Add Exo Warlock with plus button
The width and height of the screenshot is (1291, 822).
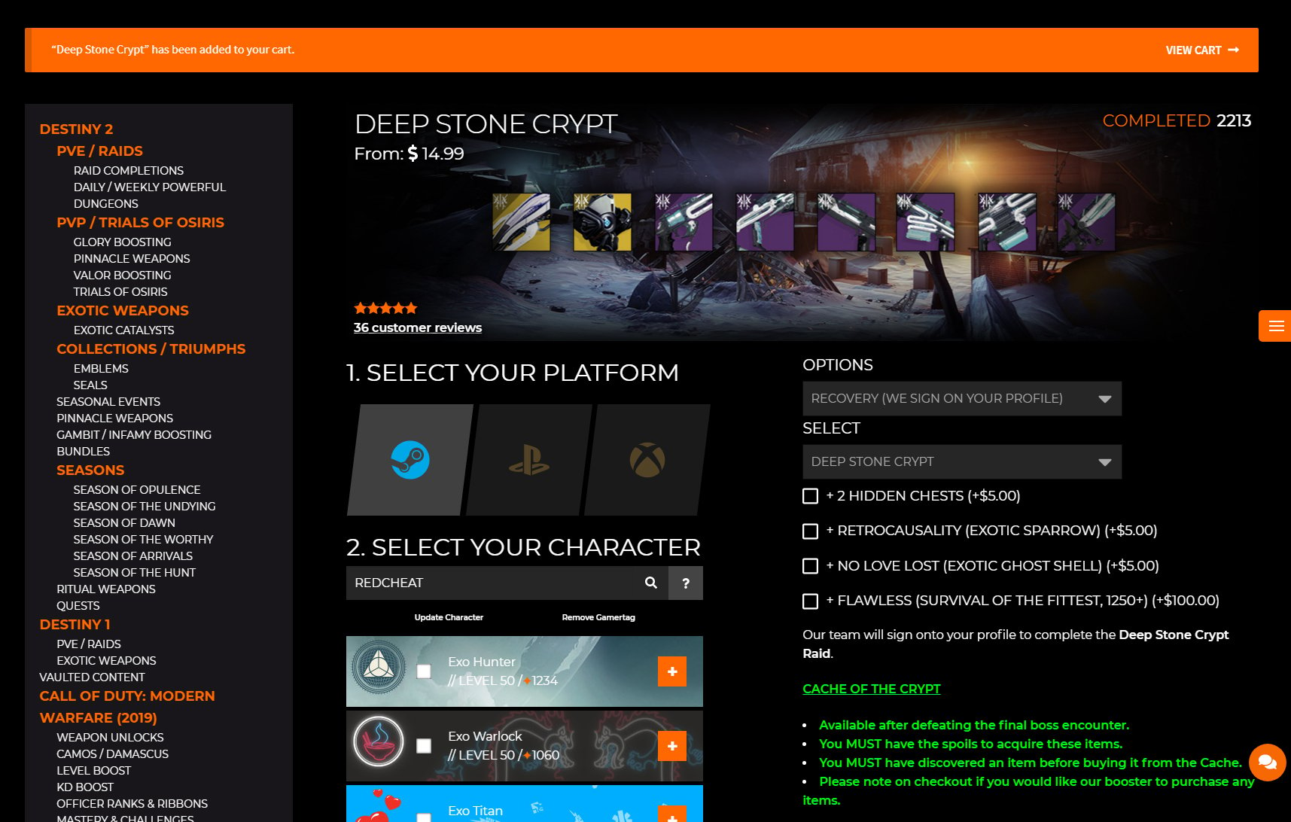[672, 746]
